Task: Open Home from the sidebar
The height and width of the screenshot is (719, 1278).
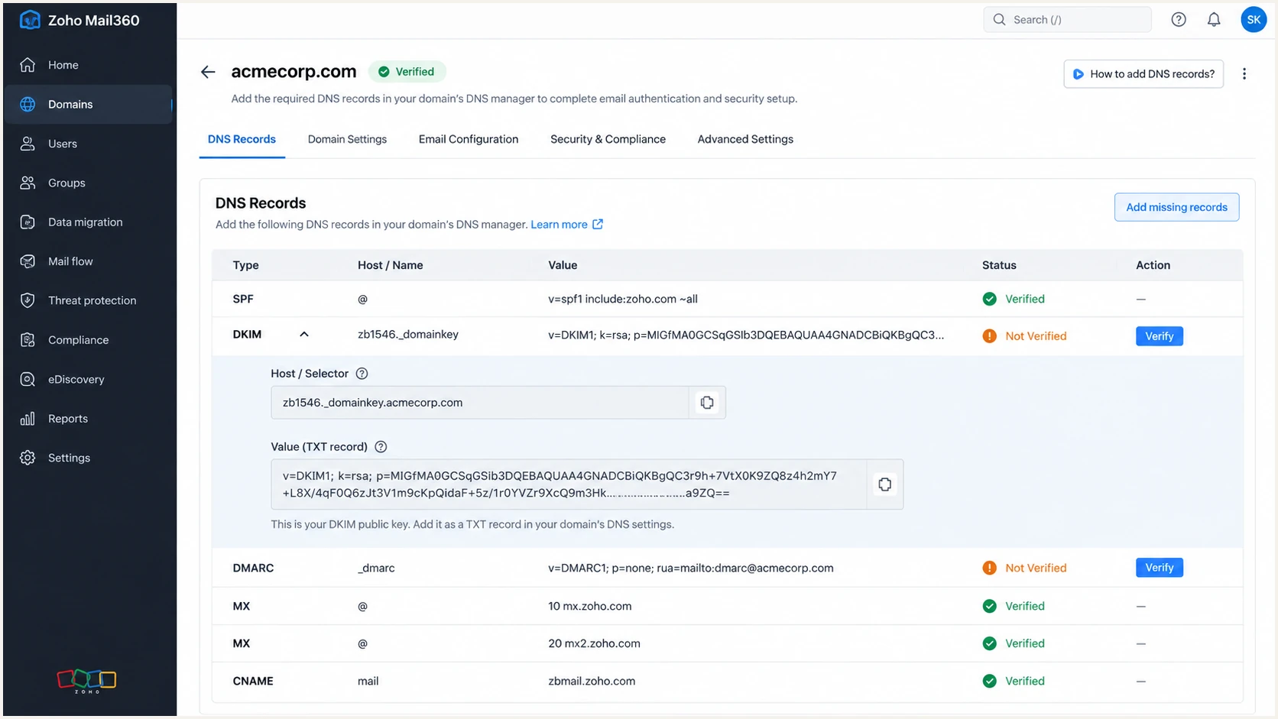Action: tap(88, 65)
